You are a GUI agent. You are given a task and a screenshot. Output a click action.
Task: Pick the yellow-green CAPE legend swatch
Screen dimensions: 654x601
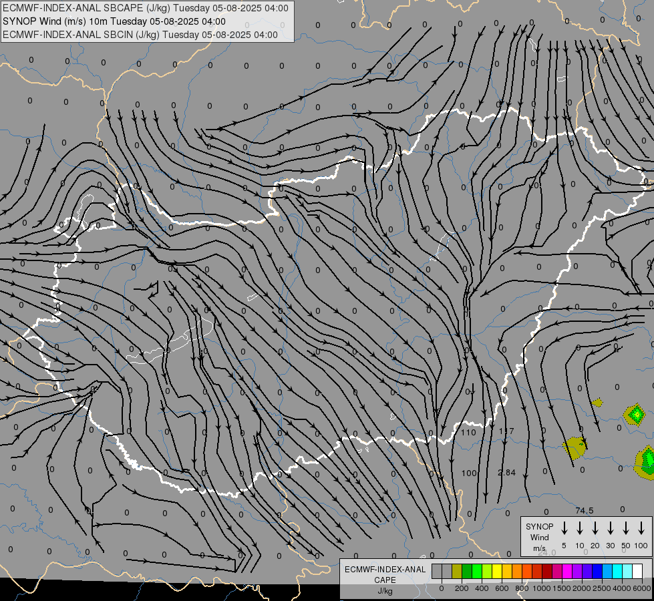point(487,571)
